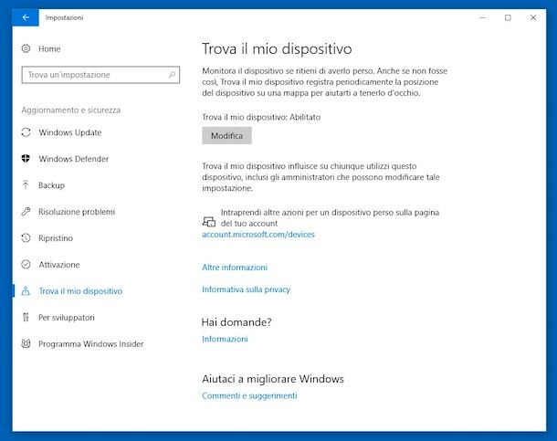Open Per sviluppatori settings
The width and height of the screenshot is (557, 441).
[x=67, y=318]
